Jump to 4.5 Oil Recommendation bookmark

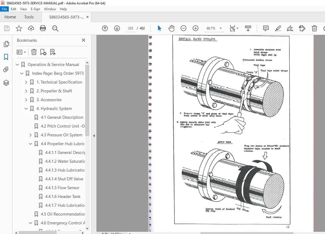pyautogui.click(x=63, y=214)
